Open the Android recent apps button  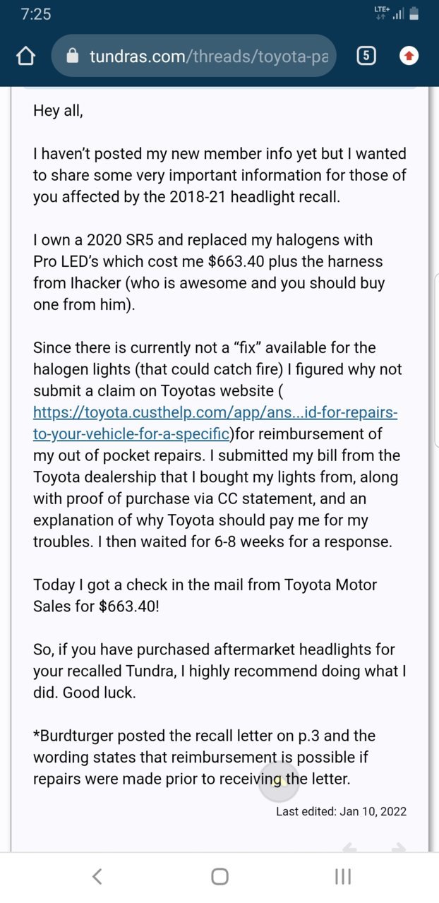(x=343, y=876)
